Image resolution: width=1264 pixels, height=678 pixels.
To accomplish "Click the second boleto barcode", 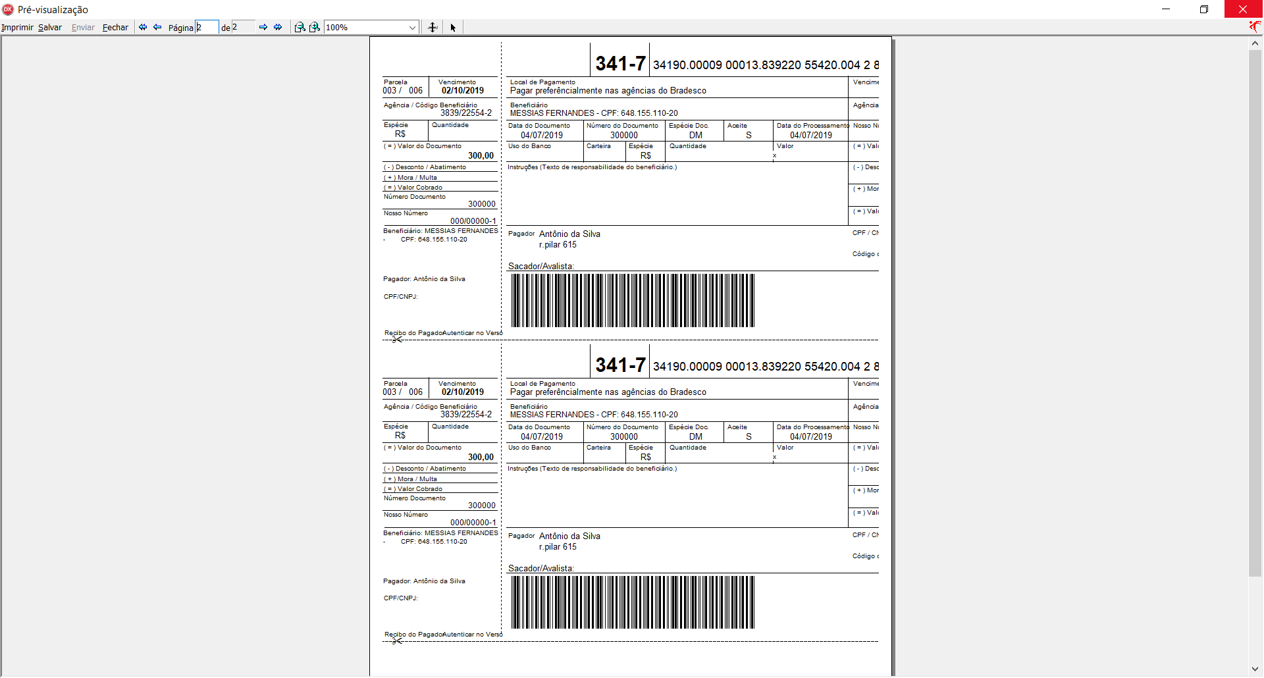I will pyautogui.click(x=633, y=602).
